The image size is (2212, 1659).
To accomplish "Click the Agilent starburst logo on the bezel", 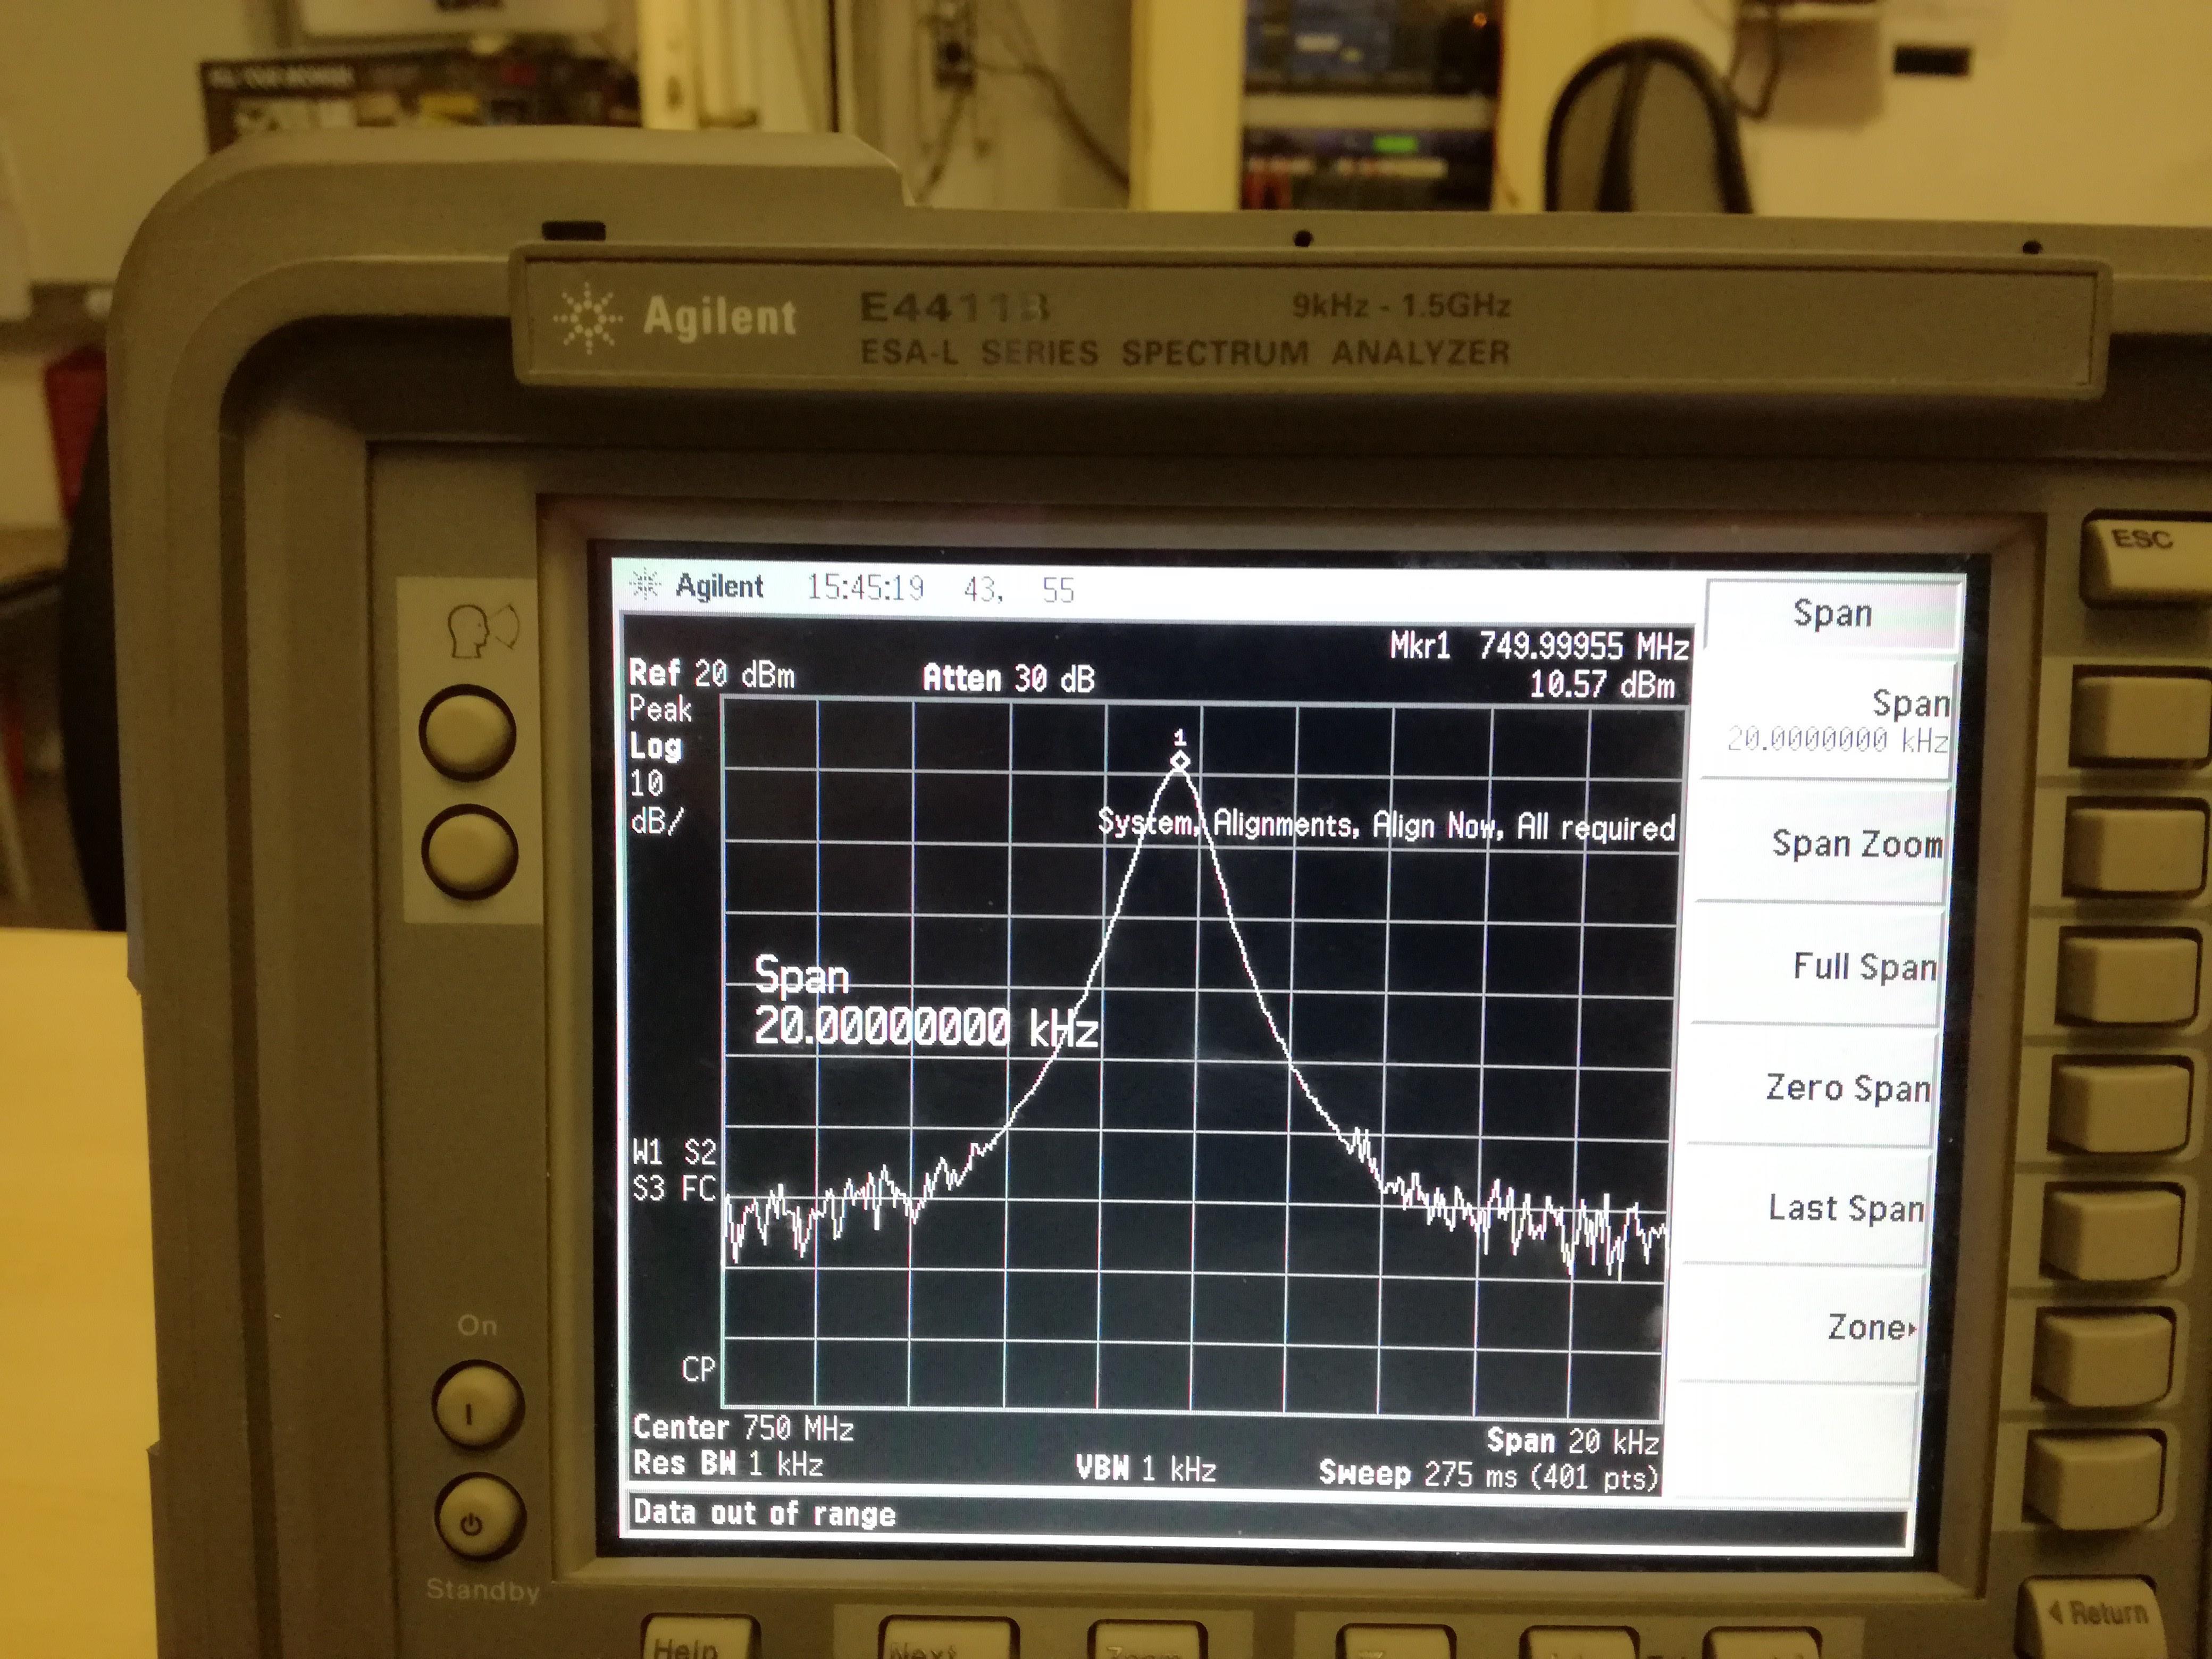I will pos(587,319).
